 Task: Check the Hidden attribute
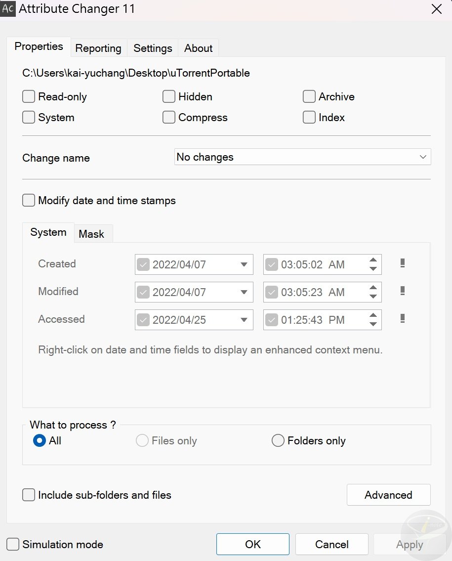(x=168, y=96)
